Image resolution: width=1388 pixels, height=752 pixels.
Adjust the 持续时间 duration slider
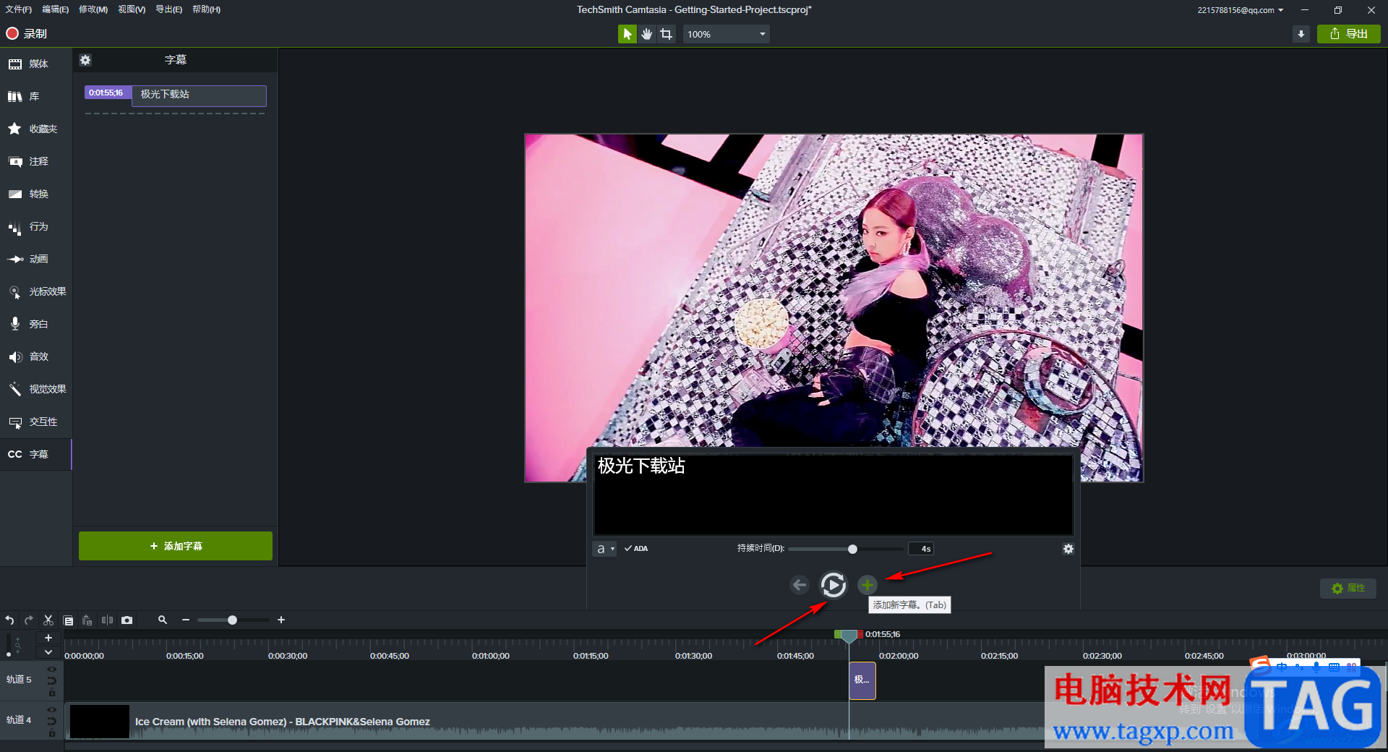(852, 549)
